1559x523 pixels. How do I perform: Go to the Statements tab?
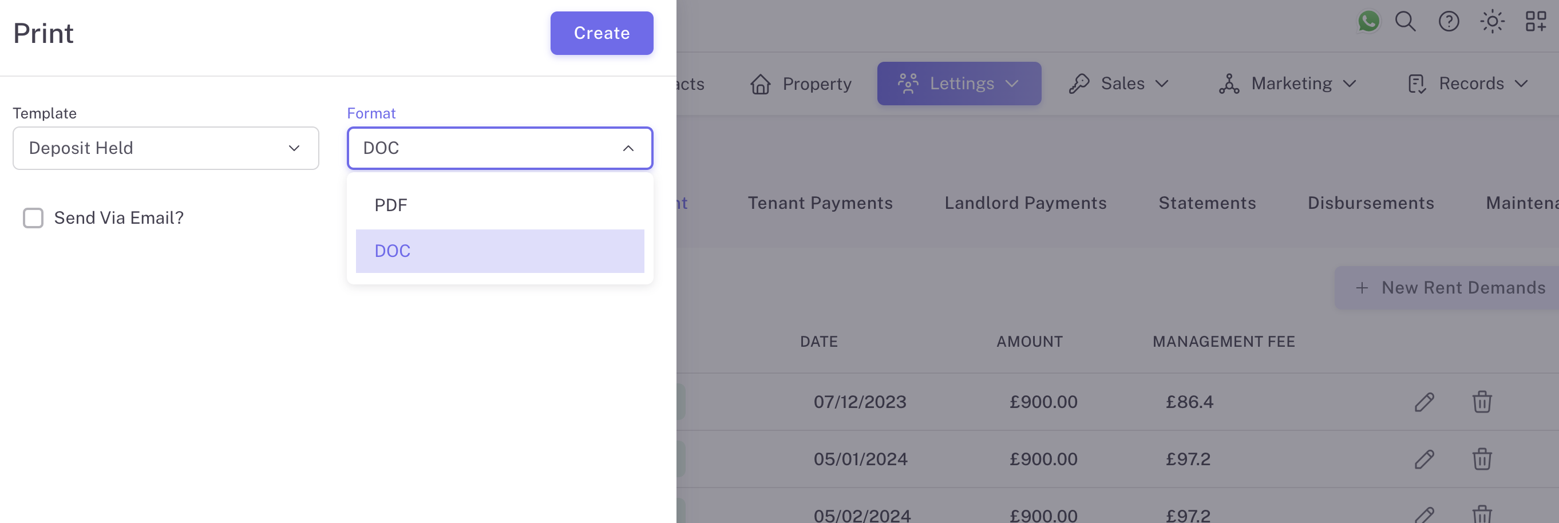coord(1207,203)
